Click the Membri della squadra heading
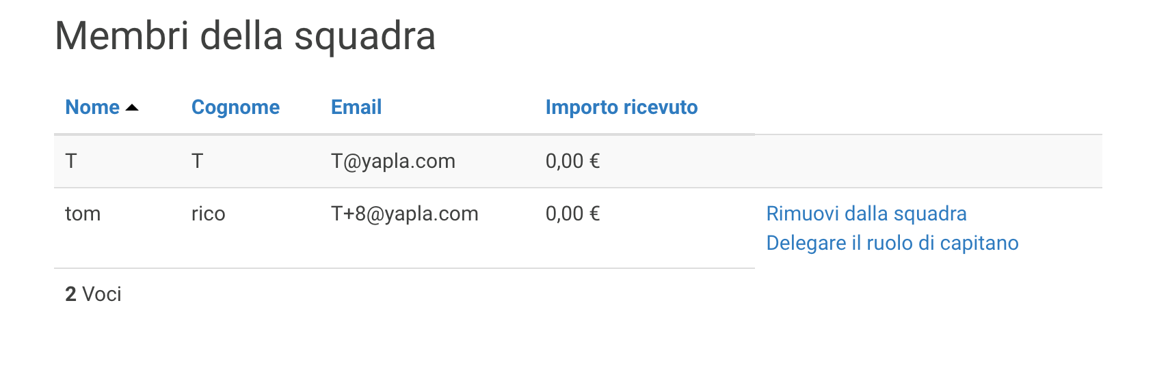1168x374 pixels. pyautogui.click(x=245, y=36)
